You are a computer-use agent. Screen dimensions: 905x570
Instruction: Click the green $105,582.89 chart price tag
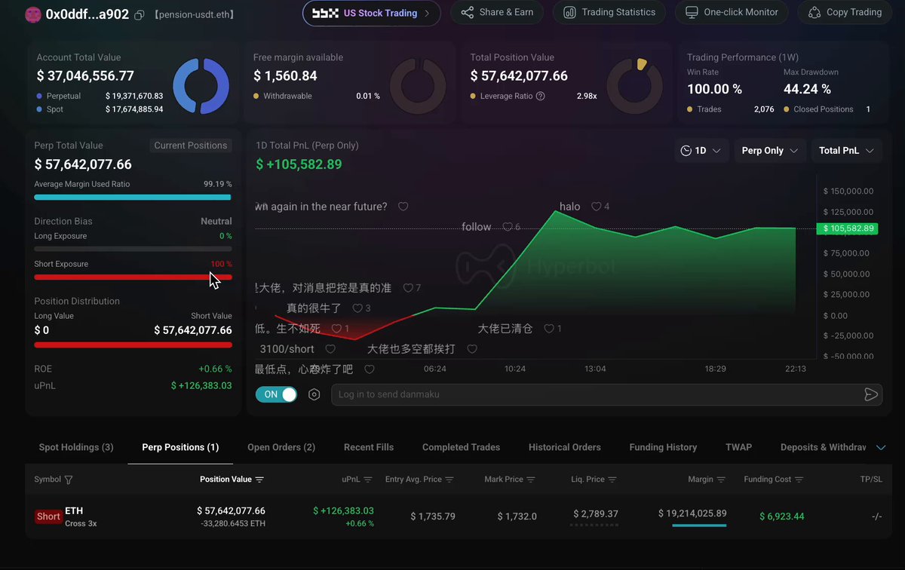(847, 228)
